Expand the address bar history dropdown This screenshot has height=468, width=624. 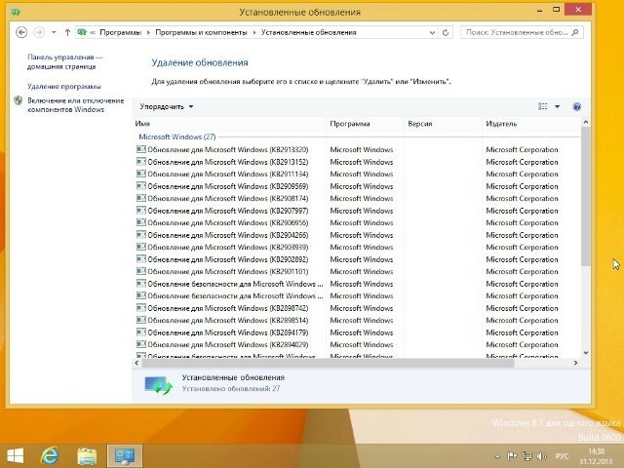click(x=432, y=32)
